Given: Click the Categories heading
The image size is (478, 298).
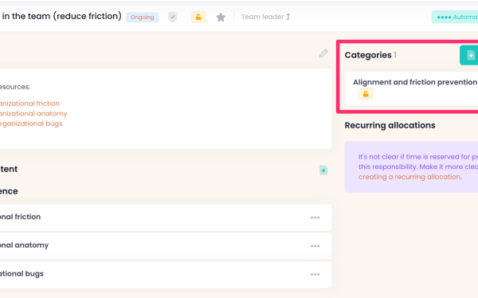Looking at the screenshot, I should pyautogui.click(x=368, y=55).
